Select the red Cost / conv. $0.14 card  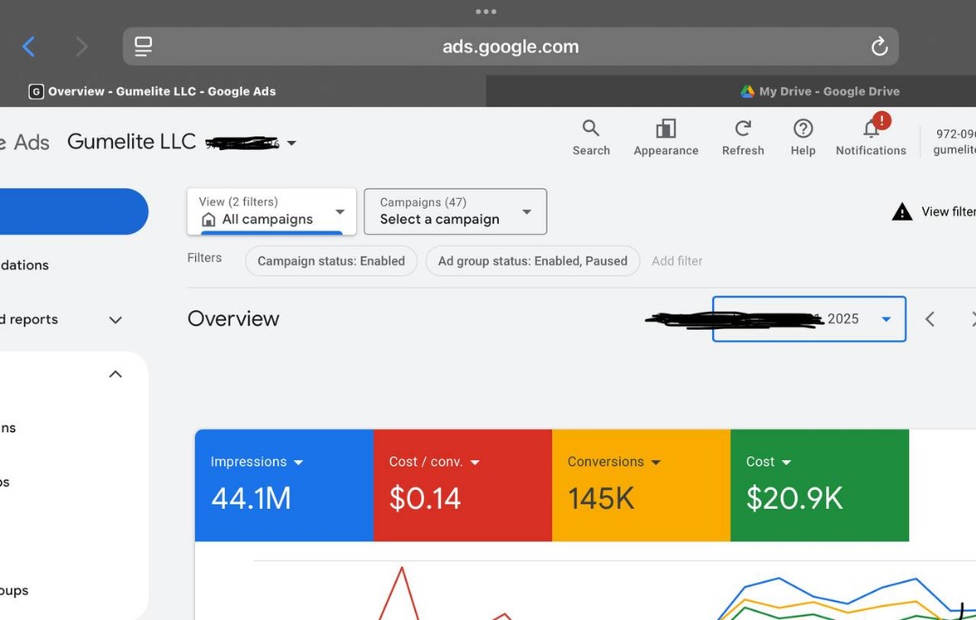pos(463,485)
